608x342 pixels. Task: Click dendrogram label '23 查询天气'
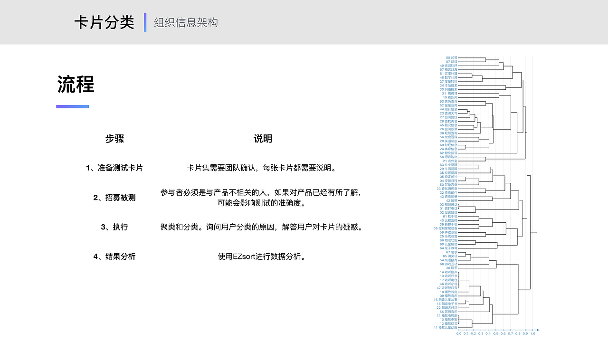pos(449,113)
